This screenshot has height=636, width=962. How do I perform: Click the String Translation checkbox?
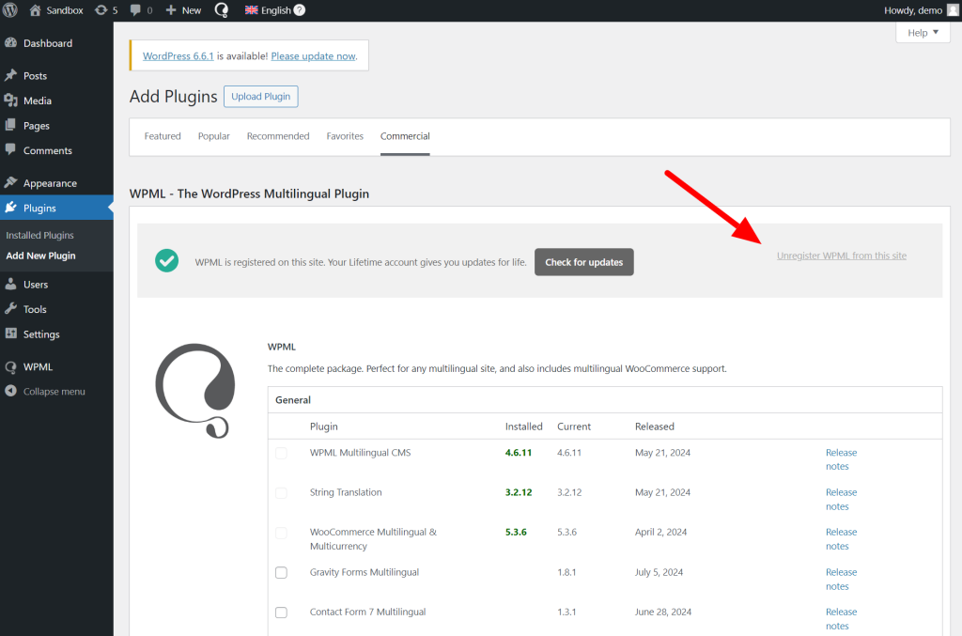[x=281, y=493]
